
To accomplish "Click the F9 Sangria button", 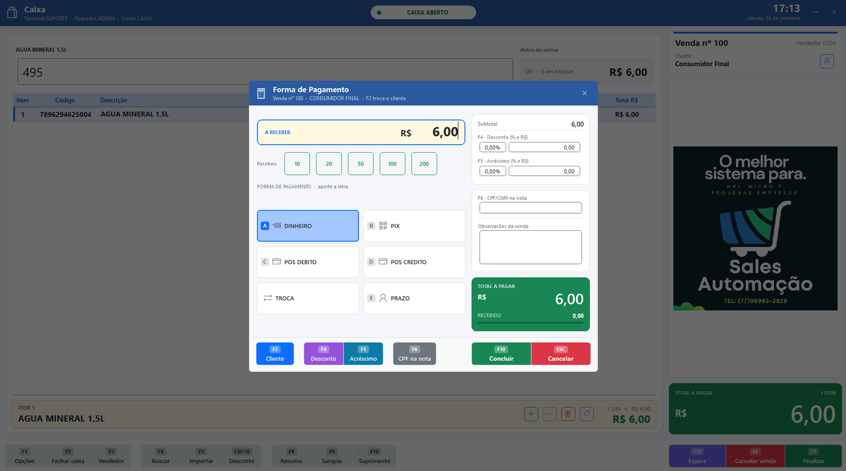I will tap(332, 456).
